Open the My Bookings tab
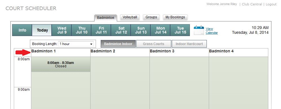Image resolution: width=281 pixels, height=109 pixels. point(175,17)
